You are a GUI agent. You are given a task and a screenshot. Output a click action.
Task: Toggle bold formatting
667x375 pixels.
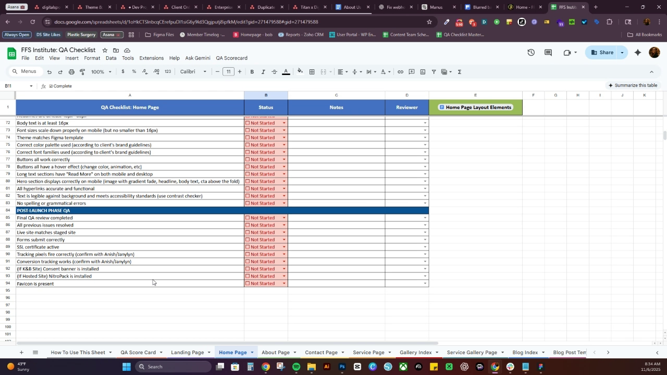click(252, 72)
